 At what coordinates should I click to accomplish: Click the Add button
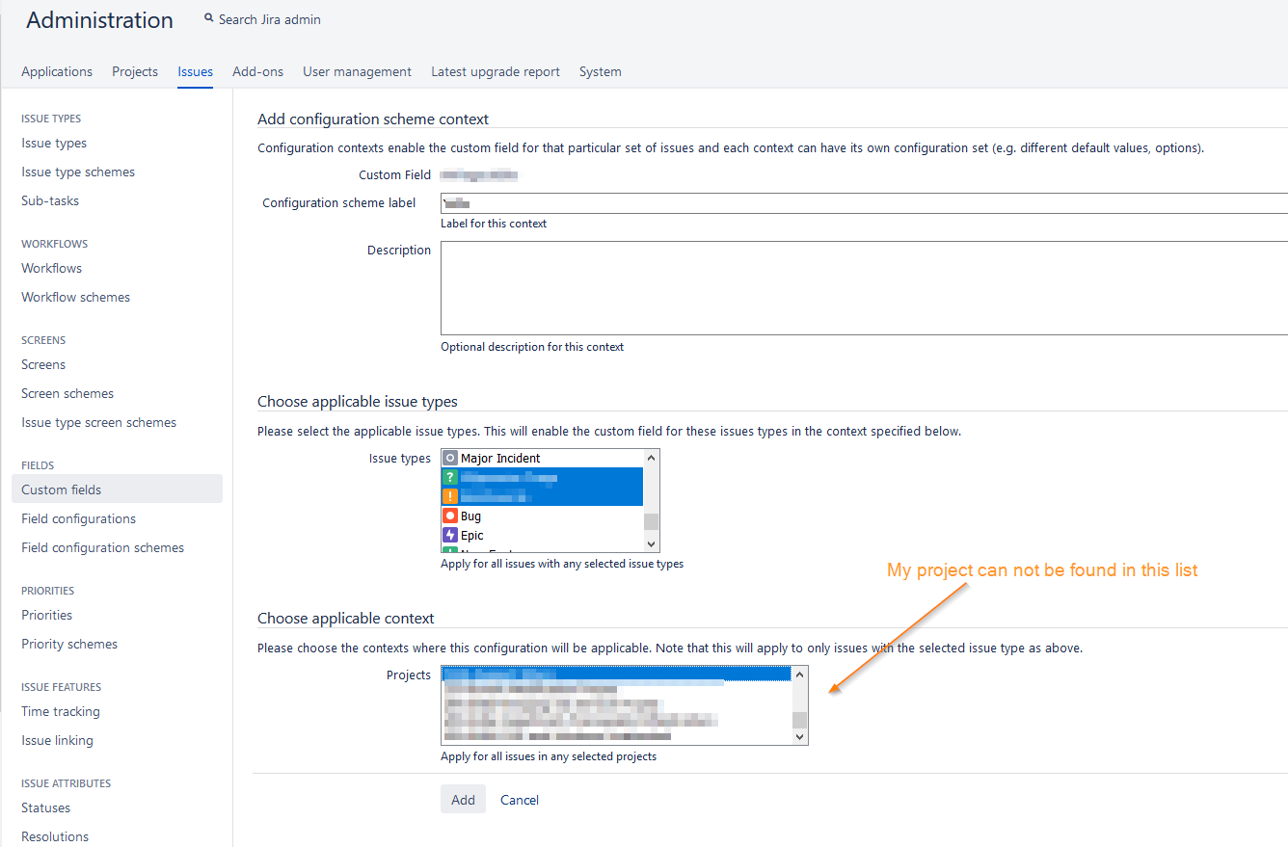point(463,800)
